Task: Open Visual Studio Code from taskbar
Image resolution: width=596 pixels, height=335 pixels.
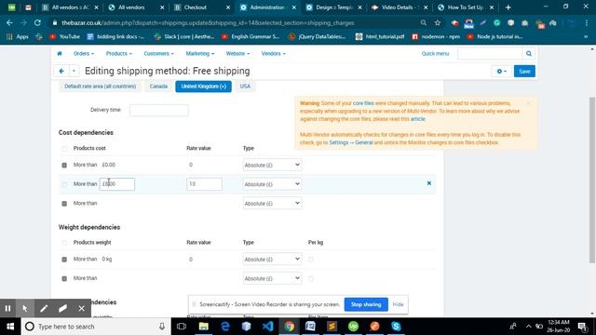Action: click(x=267, y=327)
